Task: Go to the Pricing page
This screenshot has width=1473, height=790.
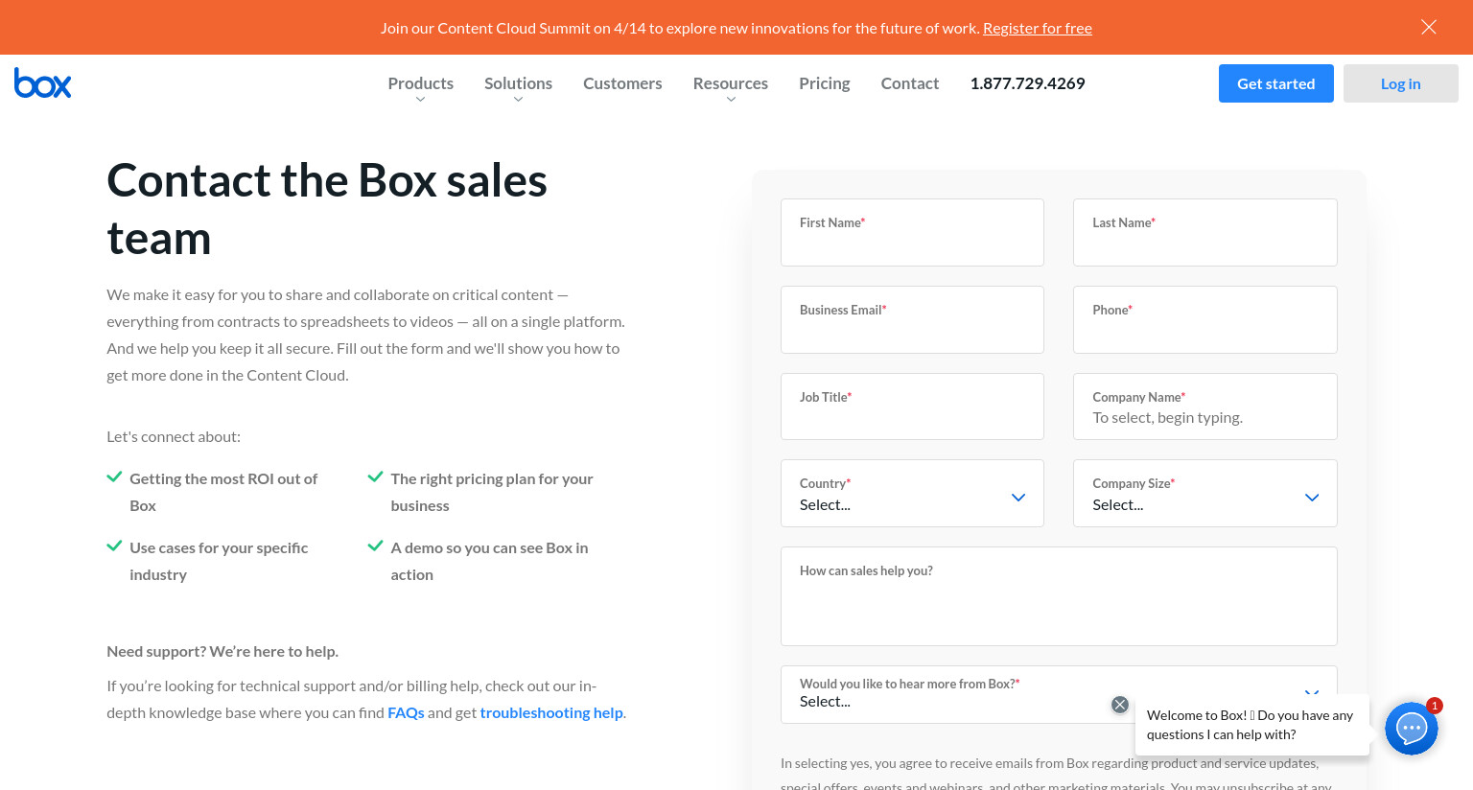Action: [825, 83]
